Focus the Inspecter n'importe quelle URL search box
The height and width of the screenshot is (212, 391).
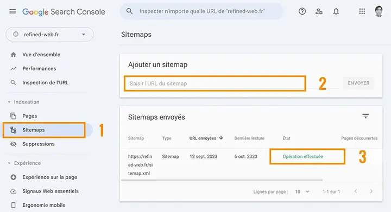201,11
